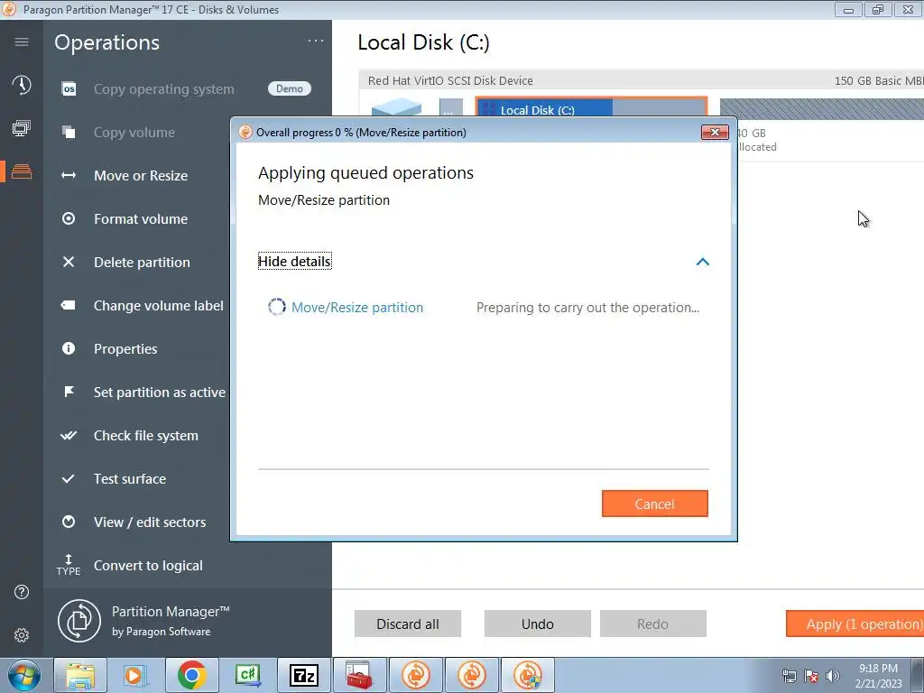Click the Move or Resize arrows icon
This screenshot has height=693, width=924.
(x=69, y=175)
